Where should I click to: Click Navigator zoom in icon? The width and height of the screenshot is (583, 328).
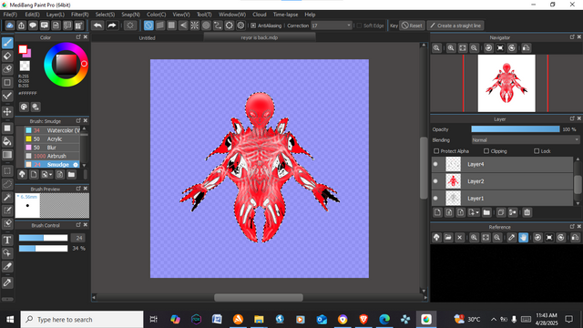pyautogui.click(x=451, y=48)
